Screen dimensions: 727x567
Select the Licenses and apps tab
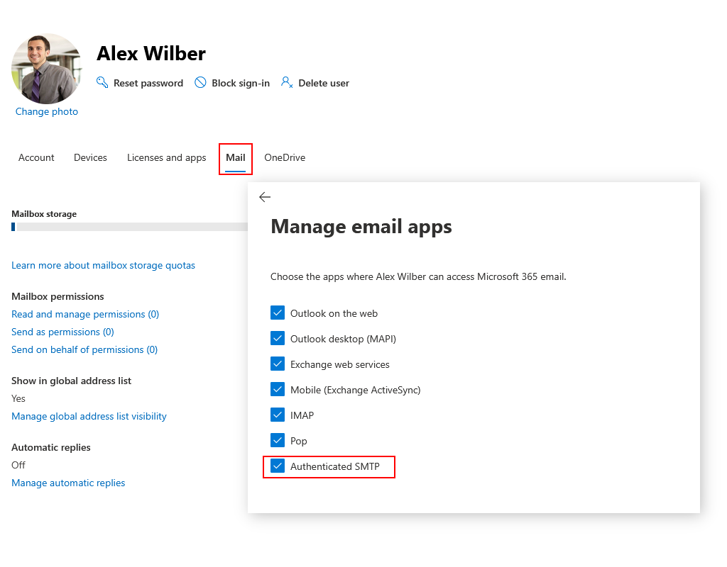point(166,157)
